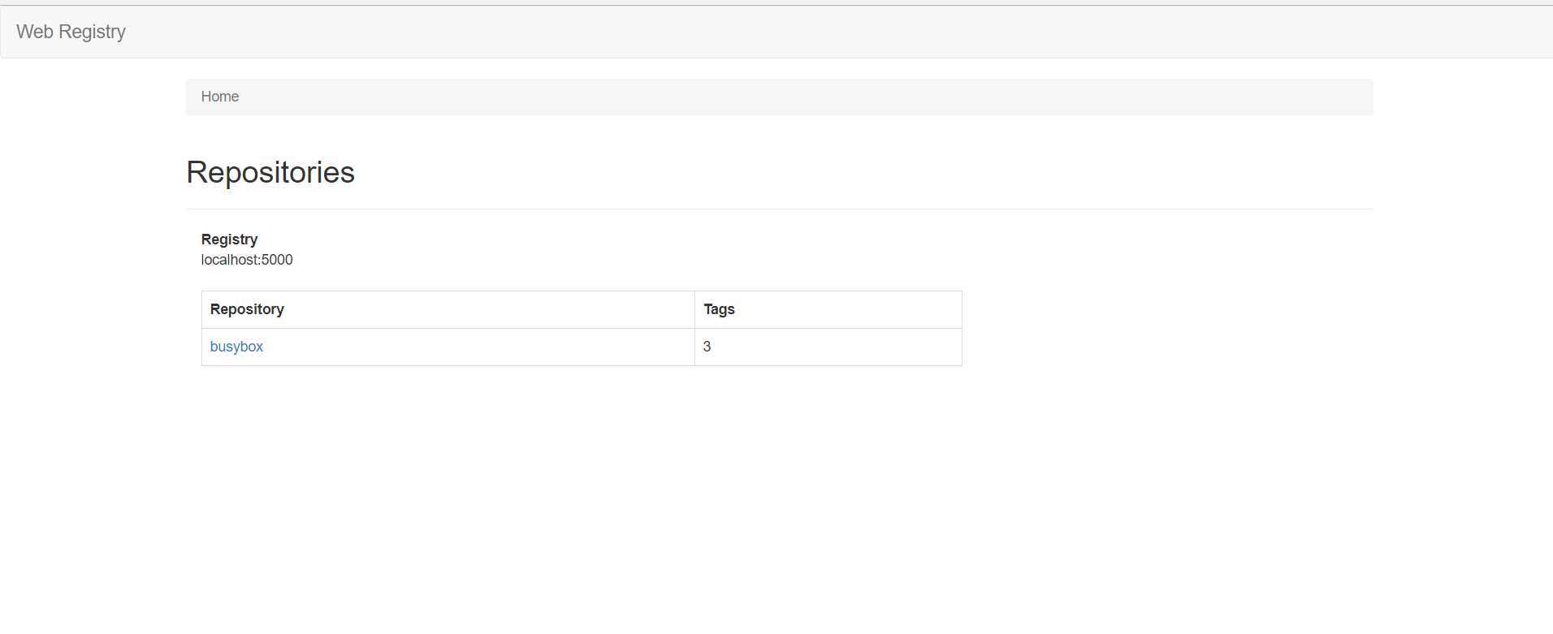The image size is (1553, 634).
Task: Select the localhost:5000 registry address text
Action: 247,260
